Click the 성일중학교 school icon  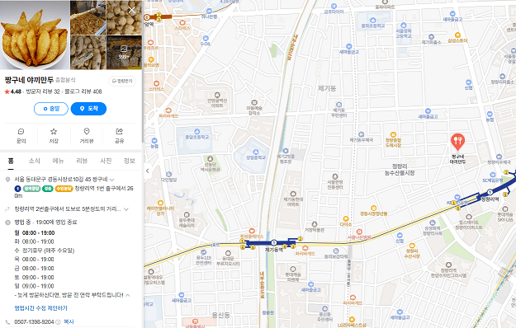coord(256,152)
